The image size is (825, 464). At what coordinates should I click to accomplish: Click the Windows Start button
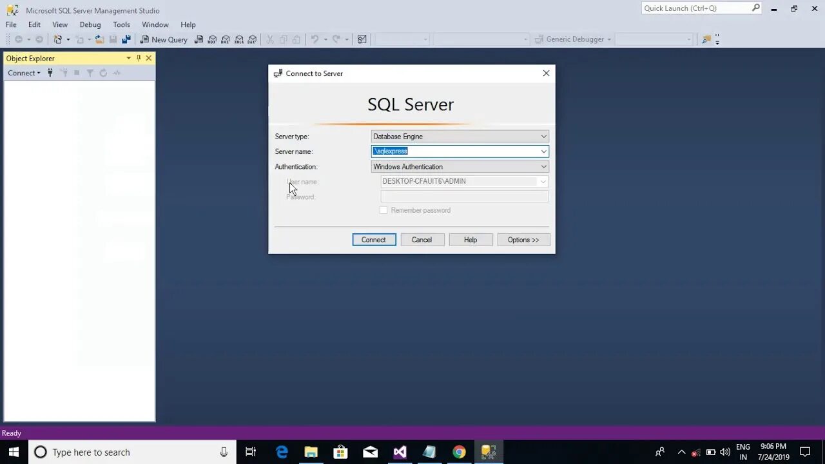coord(14,452)
